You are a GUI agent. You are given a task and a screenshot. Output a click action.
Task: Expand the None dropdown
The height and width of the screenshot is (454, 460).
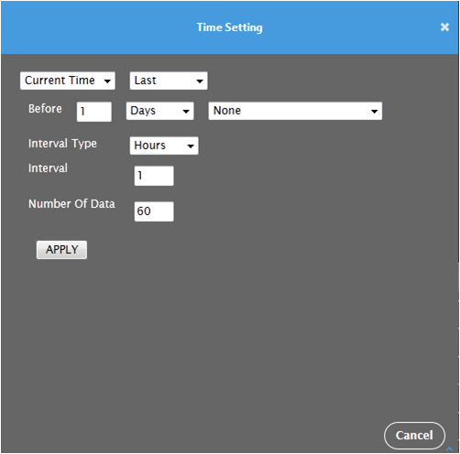click(295, 111)
